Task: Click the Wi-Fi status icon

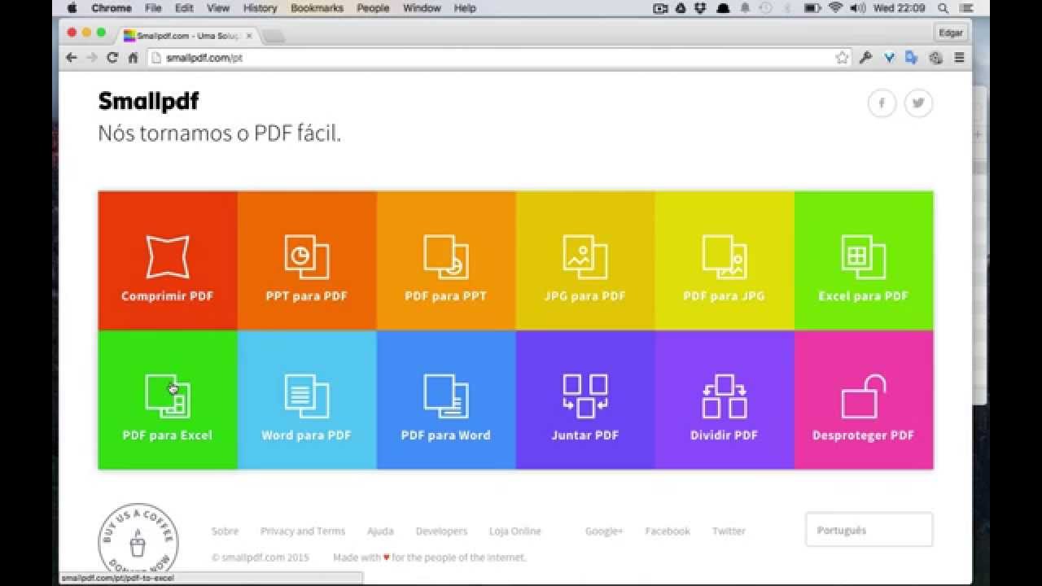Action: click(x=835, y=8)
